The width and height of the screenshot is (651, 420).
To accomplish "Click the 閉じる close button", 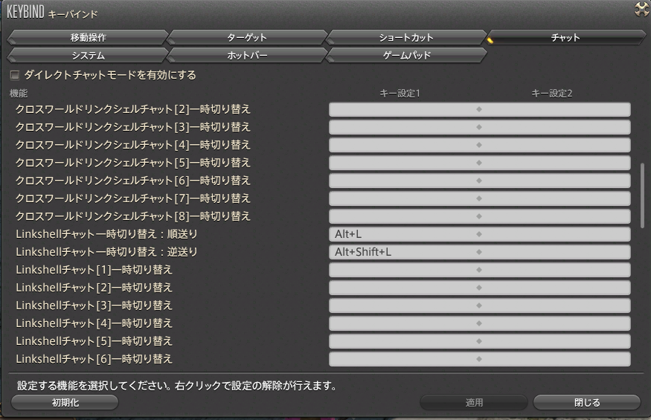I will click(587, 402).
